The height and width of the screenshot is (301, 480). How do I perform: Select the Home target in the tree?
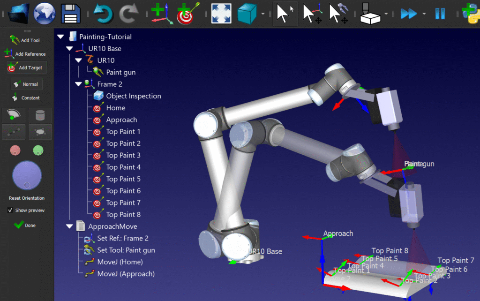coord(116,107)
